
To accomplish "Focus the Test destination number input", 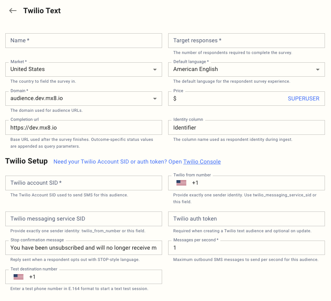I will pos(94,277).
